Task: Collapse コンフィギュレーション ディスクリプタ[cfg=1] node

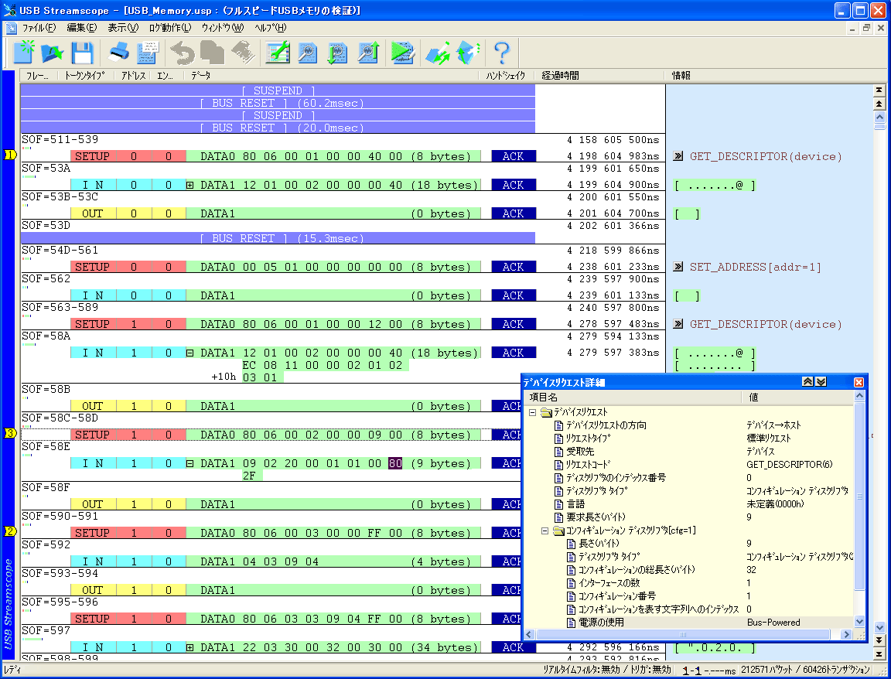Action: coord(545,531)
